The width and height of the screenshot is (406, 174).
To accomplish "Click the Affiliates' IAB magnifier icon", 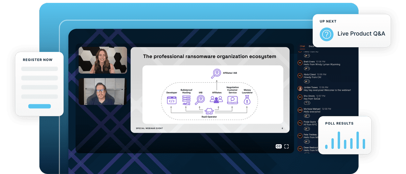I will click(216, 73).
